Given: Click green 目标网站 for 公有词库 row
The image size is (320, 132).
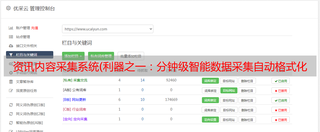Looking at the screenshot, I should point(229,90).
